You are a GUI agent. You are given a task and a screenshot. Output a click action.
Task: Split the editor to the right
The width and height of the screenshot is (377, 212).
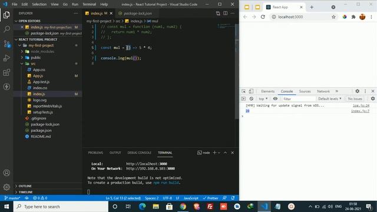225,13
